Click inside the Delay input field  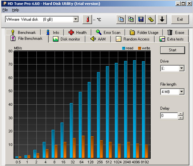click(169, 116)
